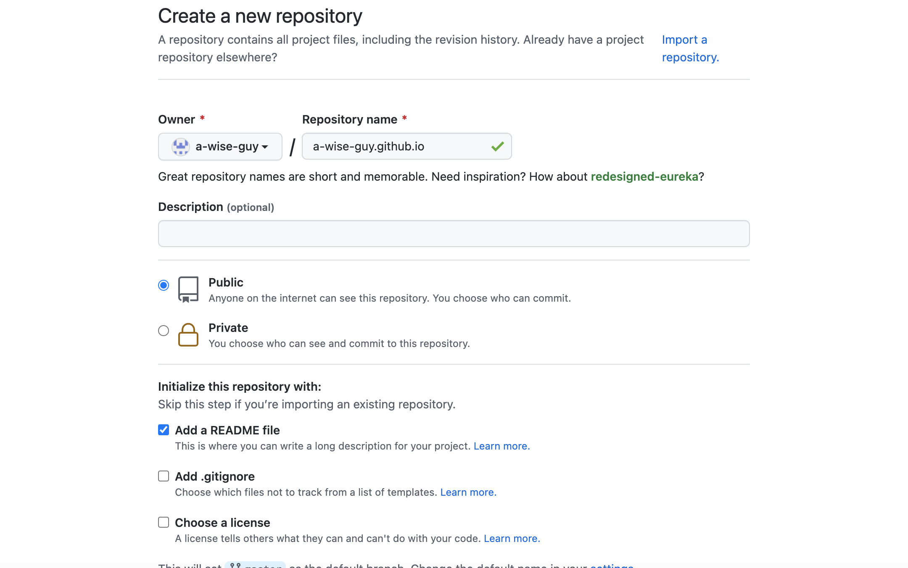Enable Add .gitignore checkbox

[x=164, y=476]
